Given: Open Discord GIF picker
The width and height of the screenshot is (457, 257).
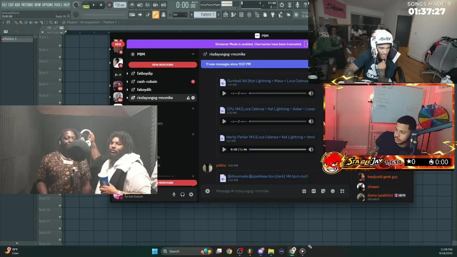Looking at the screenshot, I should pyautogui.click(x=313, y=191).
